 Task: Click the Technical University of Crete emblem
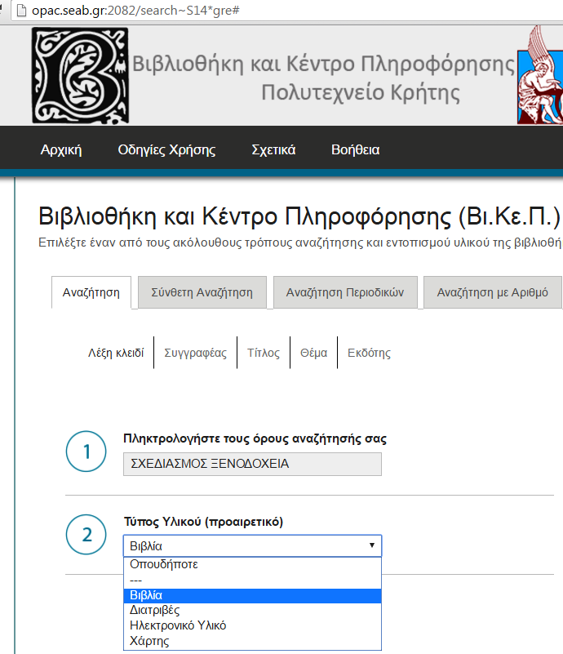pyautogui.click(x=540, y=74)
